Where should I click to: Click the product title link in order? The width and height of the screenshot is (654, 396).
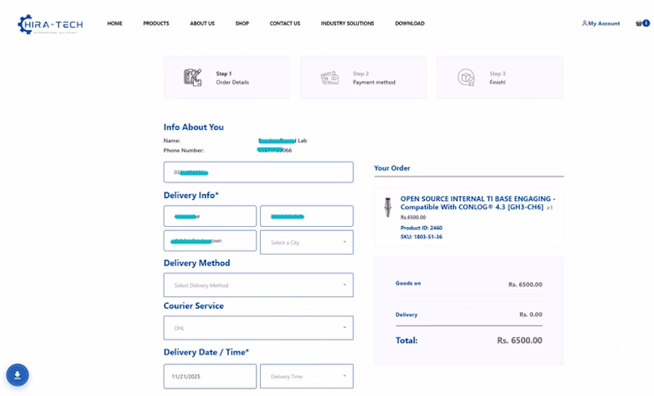pyautogui.click(x=477, y=202)
